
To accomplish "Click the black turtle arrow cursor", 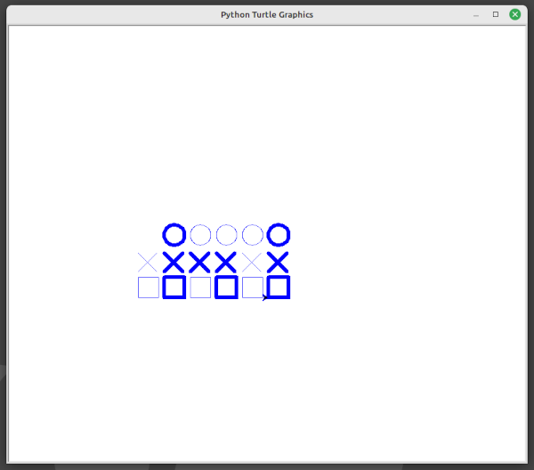I will [264, 297].
